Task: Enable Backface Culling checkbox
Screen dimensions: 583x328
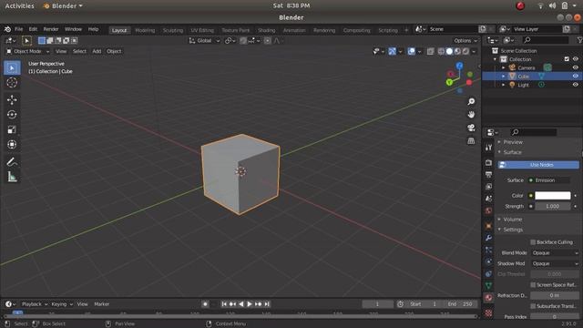Action: [x=533, y=242]
